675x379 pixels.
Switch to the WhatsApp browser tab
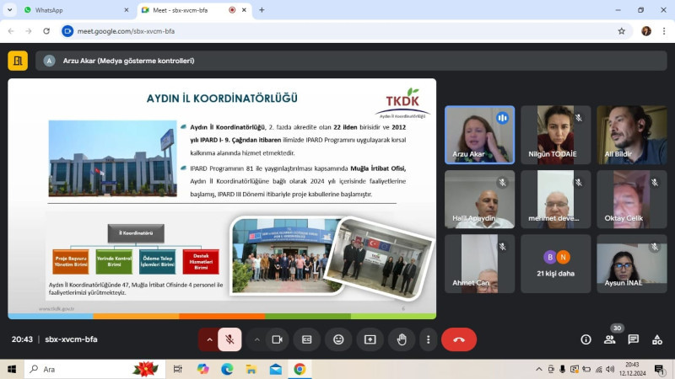pos(72,10)
